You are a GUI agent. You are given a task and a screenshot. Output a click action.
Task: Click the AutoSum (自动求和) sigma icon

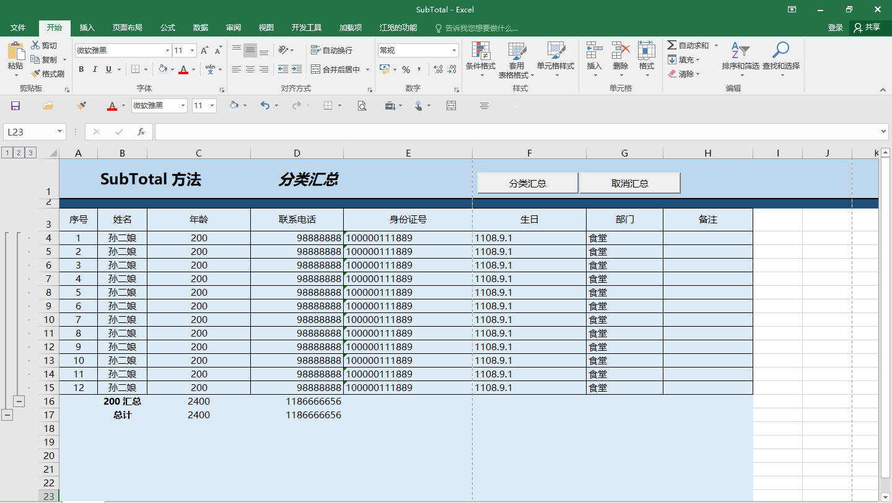[x=672, y=45]
